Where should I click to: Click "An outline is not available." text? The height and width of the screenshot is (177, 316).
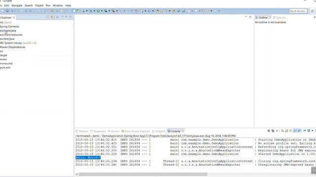271,22
